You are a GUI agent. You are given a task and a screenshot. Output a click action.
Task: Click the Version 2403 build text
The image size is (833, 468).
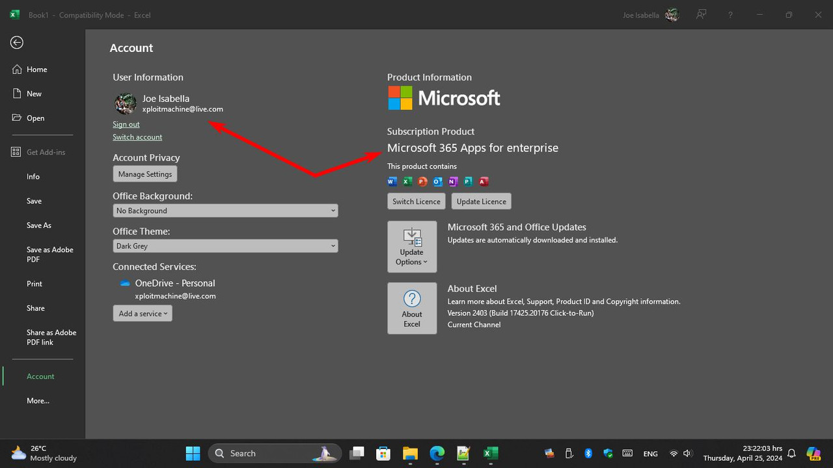[x=521, y=313]
